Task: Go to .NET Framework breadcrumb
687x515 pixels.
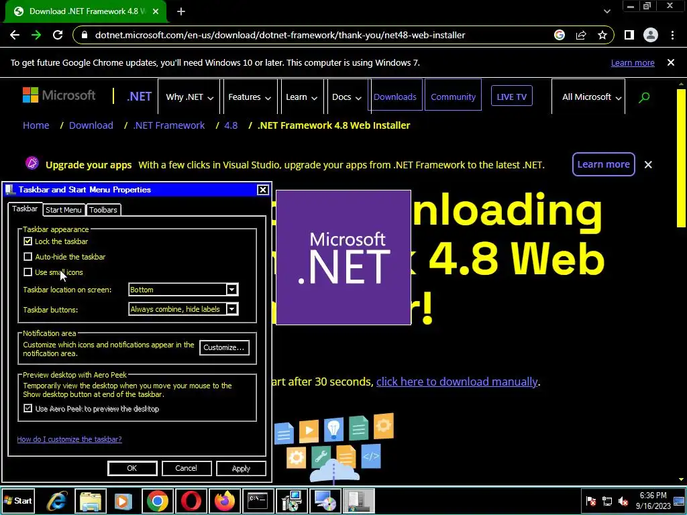Action: [x=168, y=125]
